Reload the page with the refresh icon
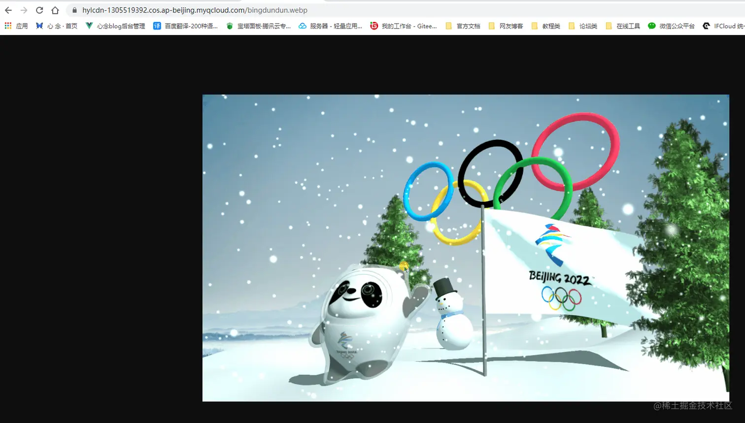This screenshot has width=745, height=423. point(39,10)
